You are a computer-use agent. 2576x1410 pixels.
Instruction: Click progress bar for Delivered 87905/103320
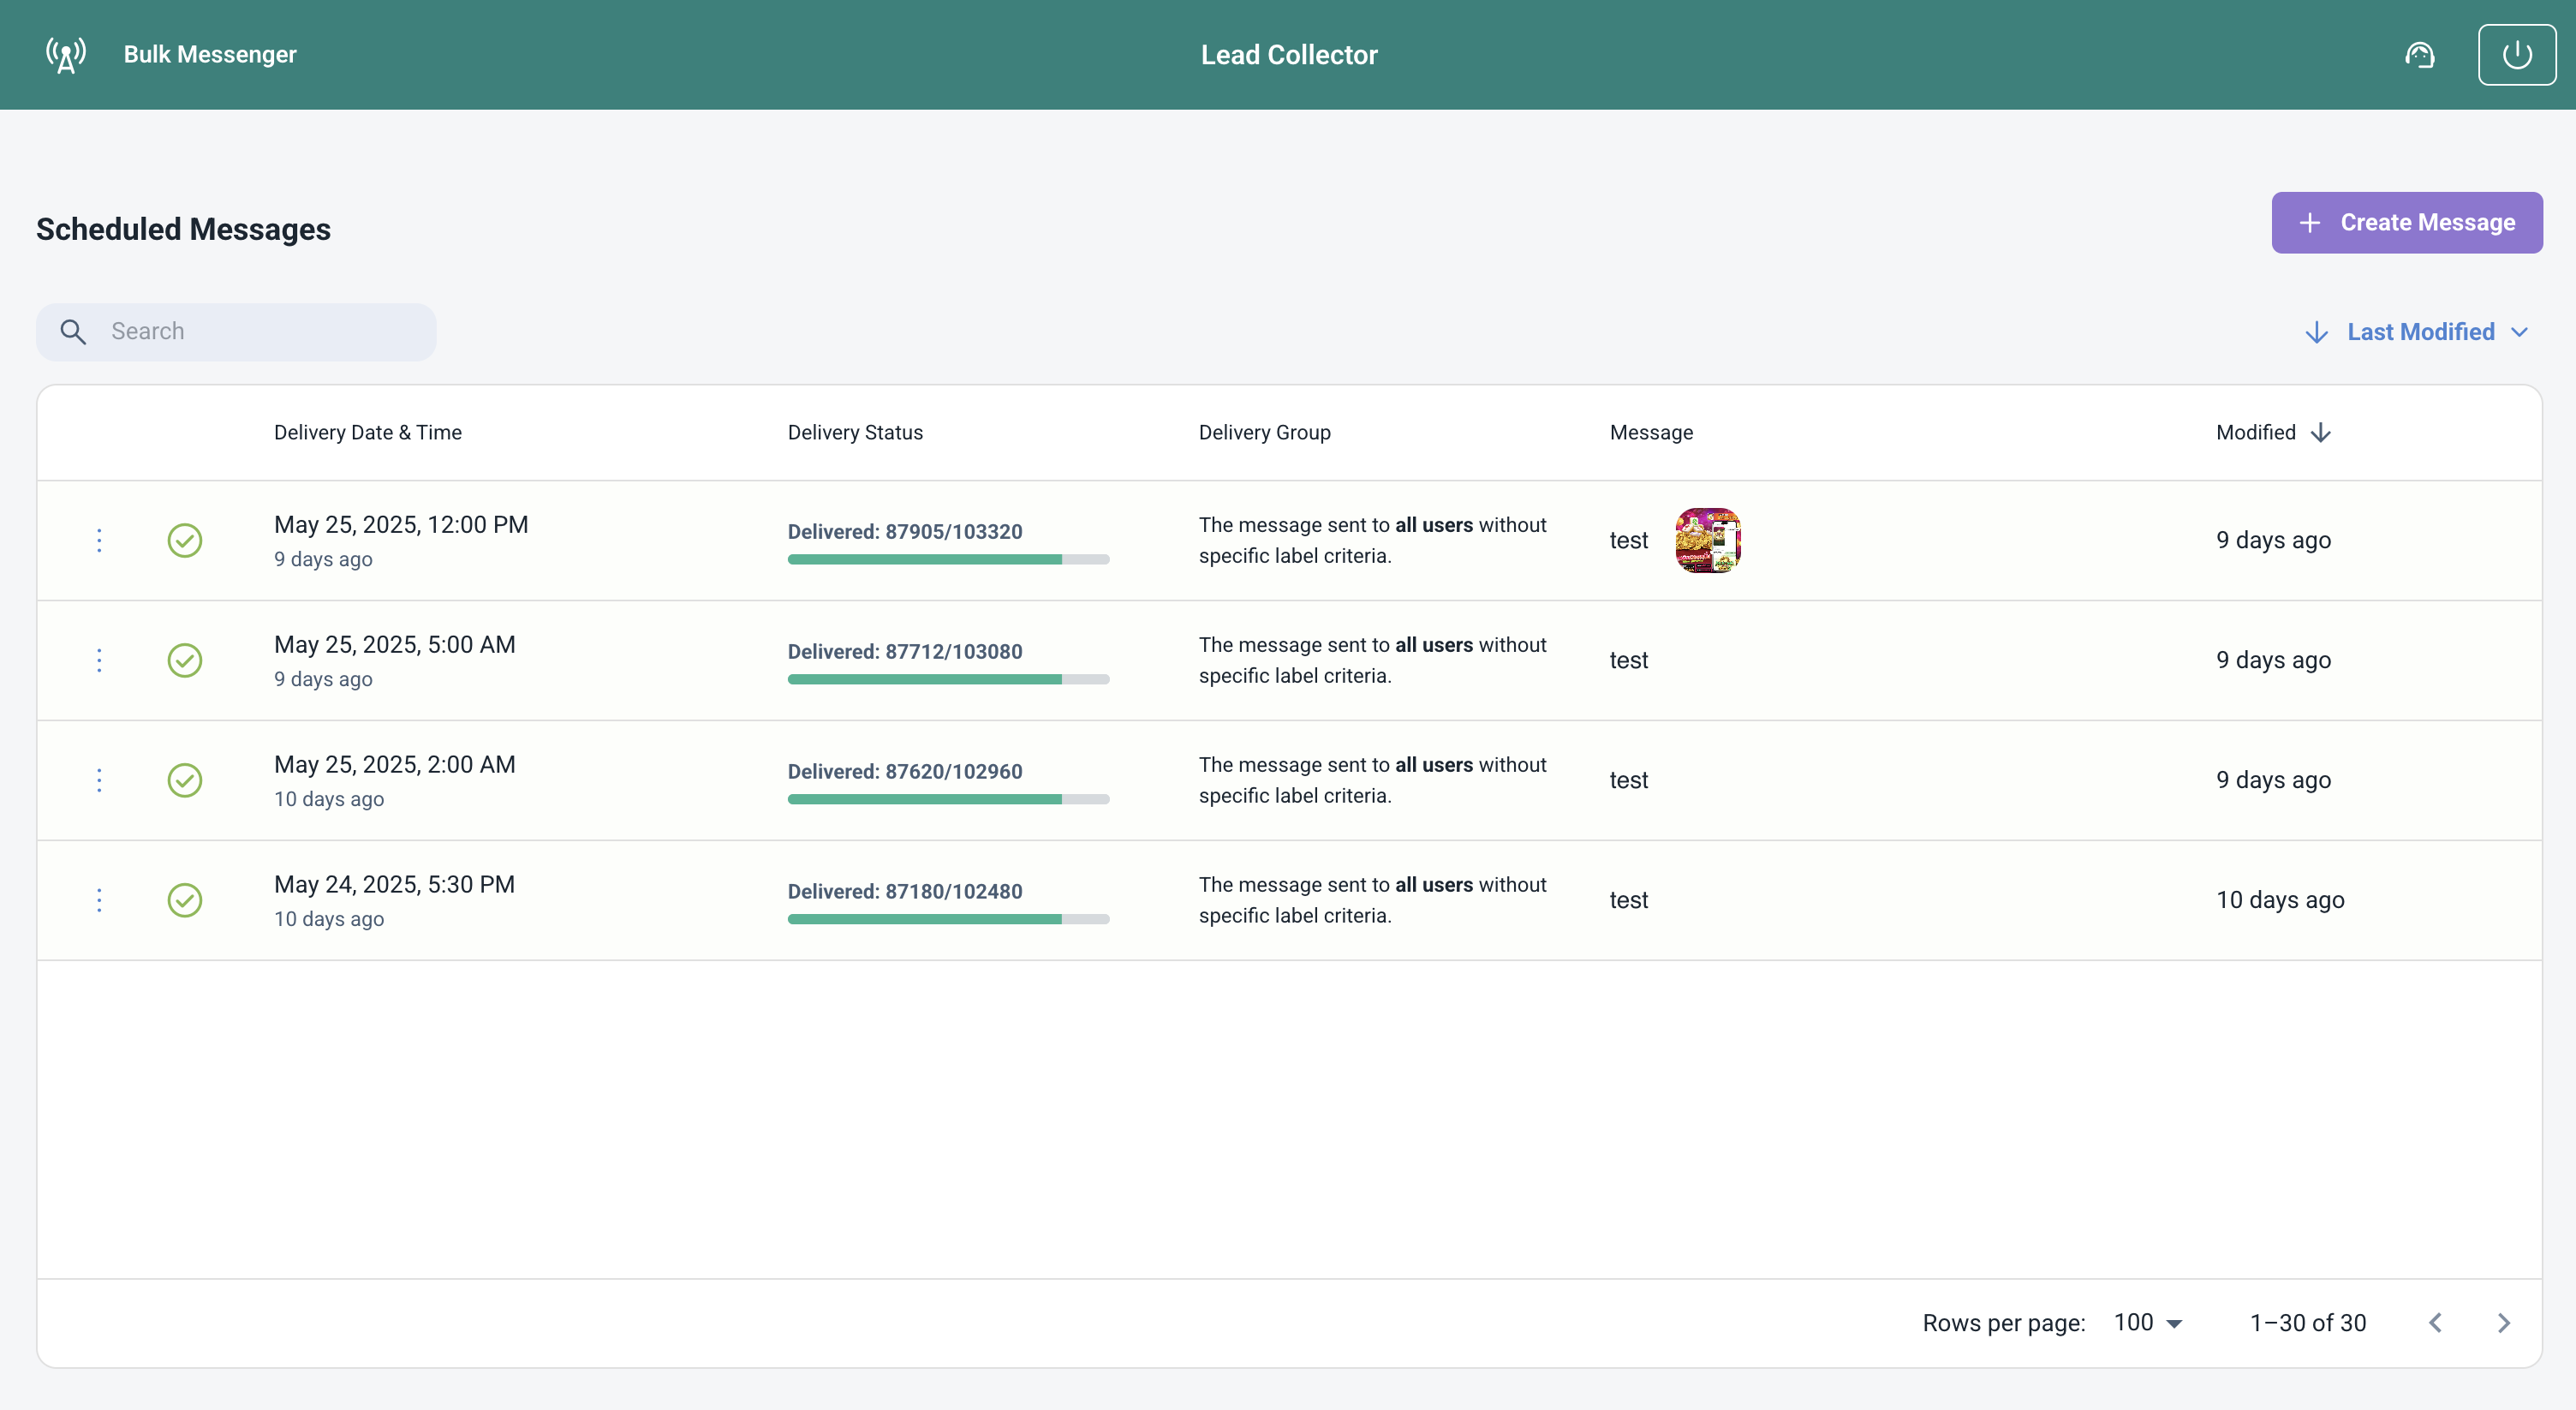point(948,559)
